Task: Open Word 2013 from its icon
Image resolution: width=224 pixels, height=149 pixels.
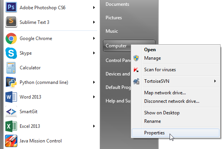Action: (11, 97)
